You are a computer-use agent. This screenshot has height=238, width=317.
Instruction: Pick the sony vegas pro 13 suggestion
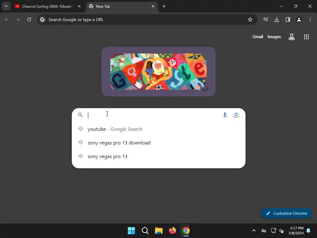point(158,156)
